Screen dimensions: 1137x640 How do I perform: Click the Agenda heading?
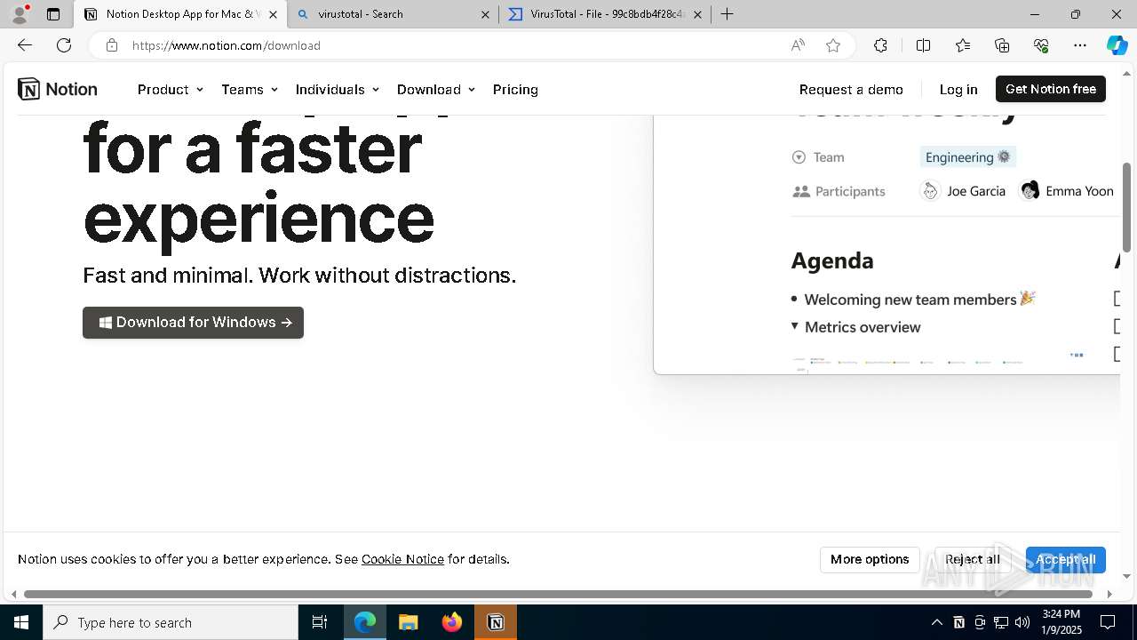(832, 260)
